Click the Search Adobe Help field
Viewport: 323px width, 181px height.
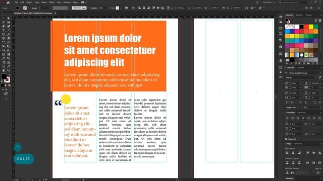click(x=293, y=3)
